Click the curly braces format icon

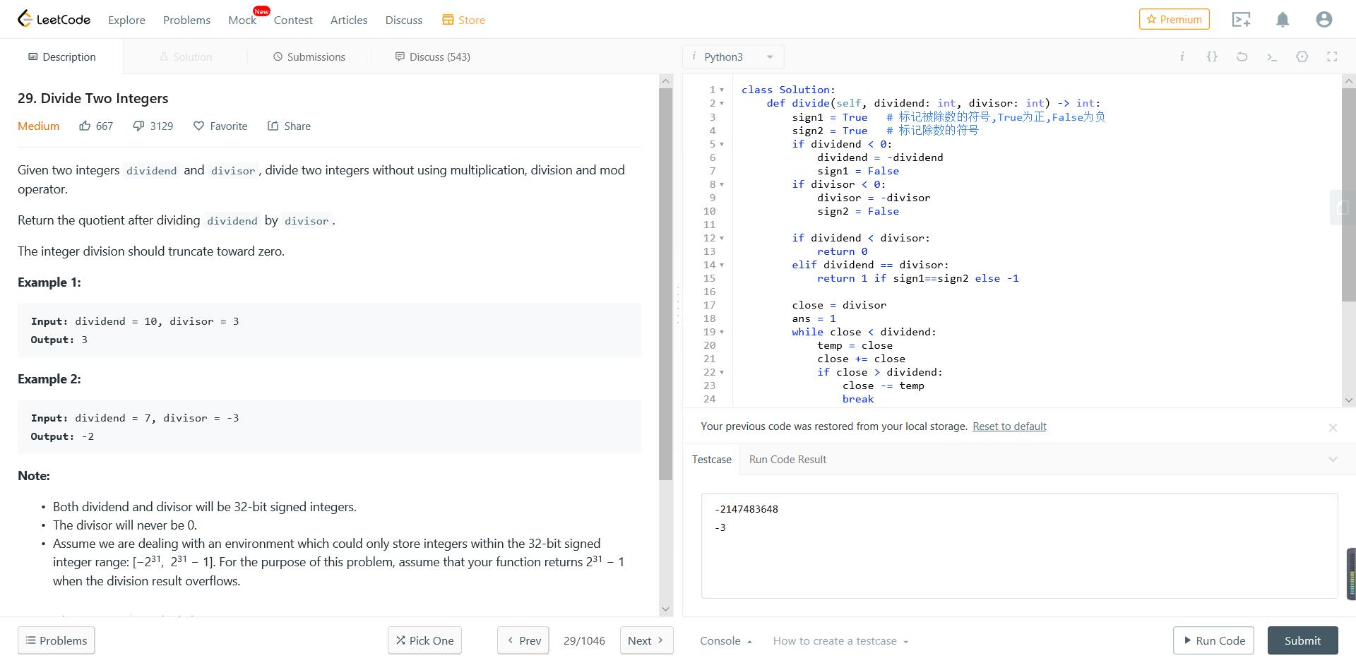tap(1212, 56)
